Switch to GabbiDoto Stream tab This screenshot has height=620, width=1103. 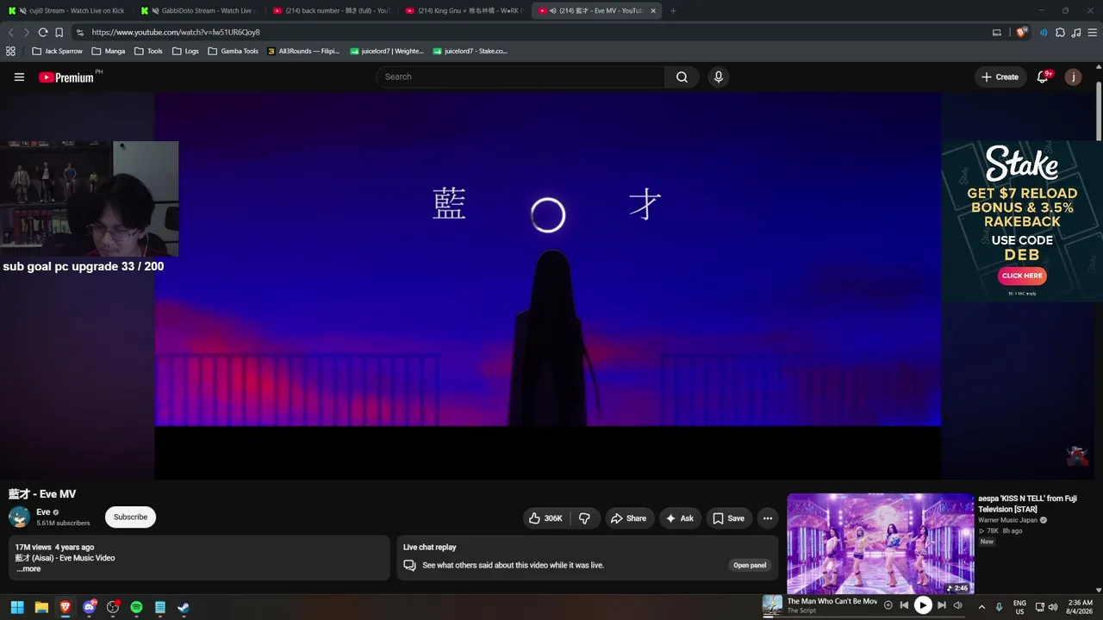click(x=198, y=11)
